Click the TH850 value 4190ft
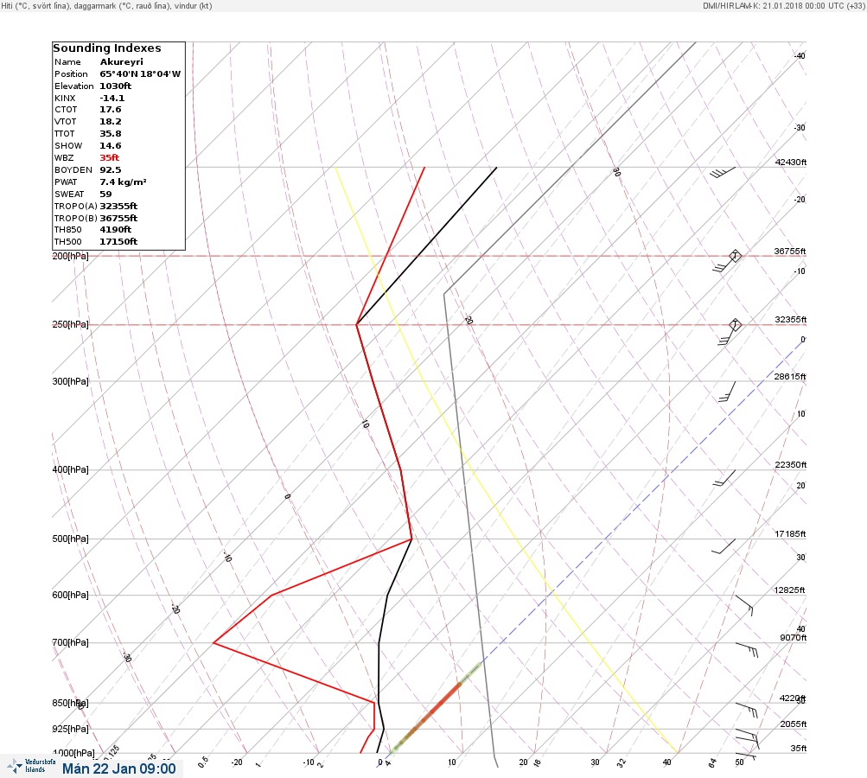867x778 pixels. click(x=116, y=229)
